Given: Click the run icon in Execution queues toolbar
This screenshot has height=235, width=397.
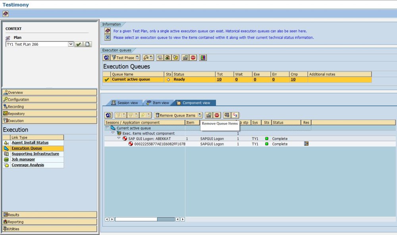Looking at the screenshot, I should pos(185,58).
